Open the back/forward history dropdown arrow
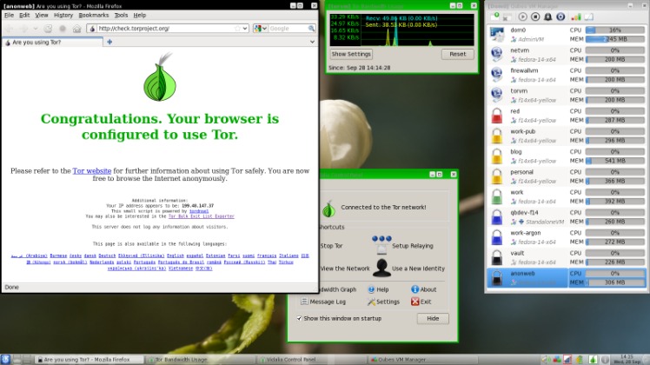 [x=36, y=29]
